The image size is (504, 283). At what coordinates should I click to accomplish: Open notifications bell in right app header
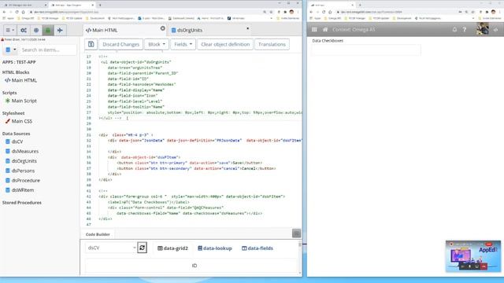point(454,30)
